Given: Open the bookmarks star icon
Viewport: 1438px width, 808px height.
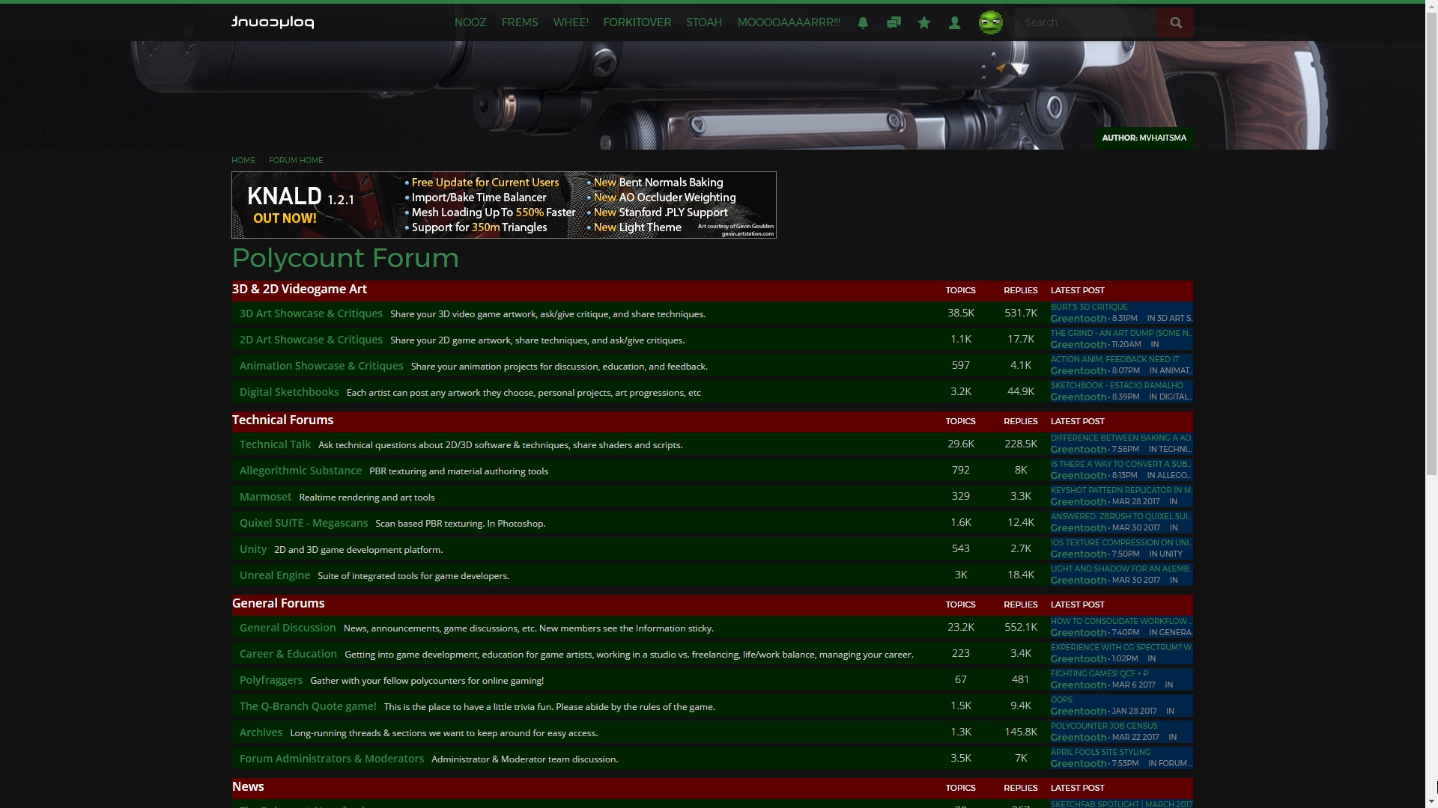Looking at the screenshot, I should (x=924, y=22).
